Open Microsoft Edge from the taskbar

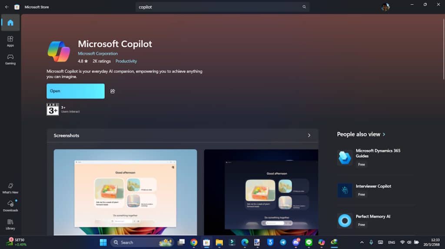[x=245, y=242]
